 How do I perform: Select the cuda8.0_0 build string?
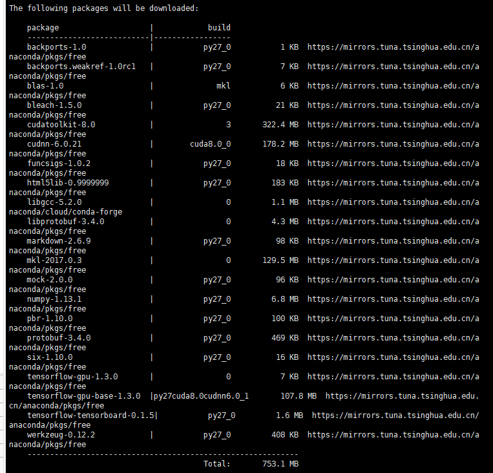point(211,144)
